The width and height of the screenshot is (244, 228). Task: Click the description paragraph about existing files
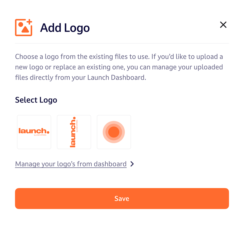pos(119,67)
